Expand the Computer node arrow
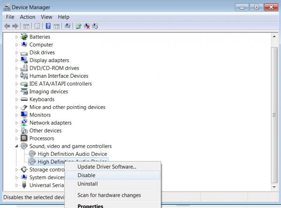The width and height of the screenshot is (281, 208). point(16,45)
